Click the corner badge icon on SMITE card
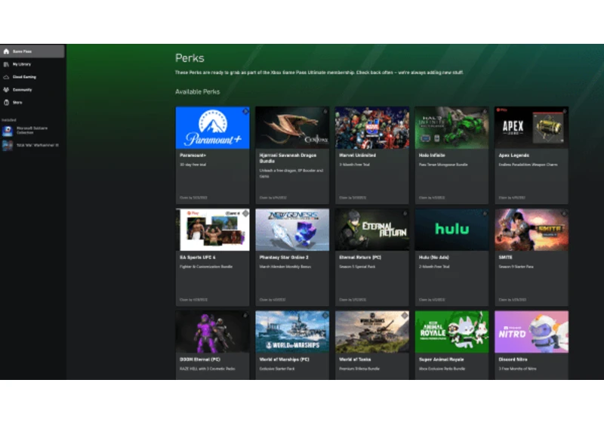The image size is (604, 423). (564, 214)
